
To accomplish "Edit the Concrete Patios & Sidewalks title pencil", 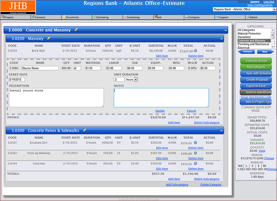I will coord(84,130).
